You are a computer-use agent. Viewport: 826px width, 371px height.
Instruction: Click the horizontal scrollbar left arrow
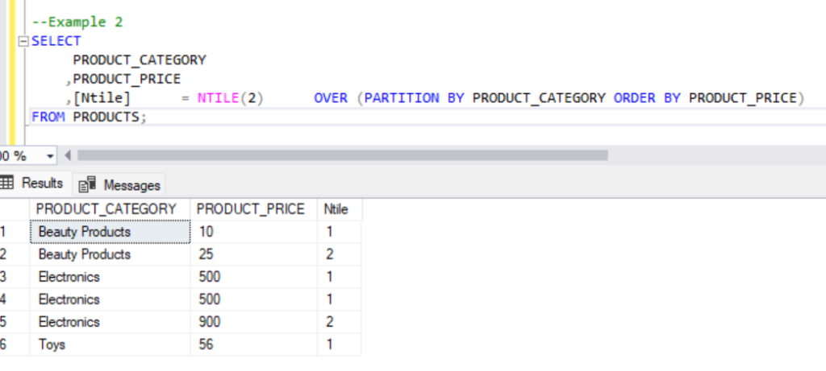coord(68,155)
